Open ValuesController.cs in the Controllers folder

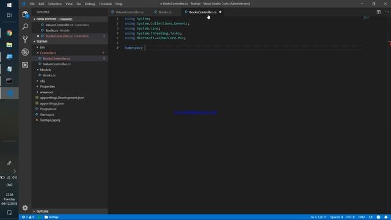57,64
